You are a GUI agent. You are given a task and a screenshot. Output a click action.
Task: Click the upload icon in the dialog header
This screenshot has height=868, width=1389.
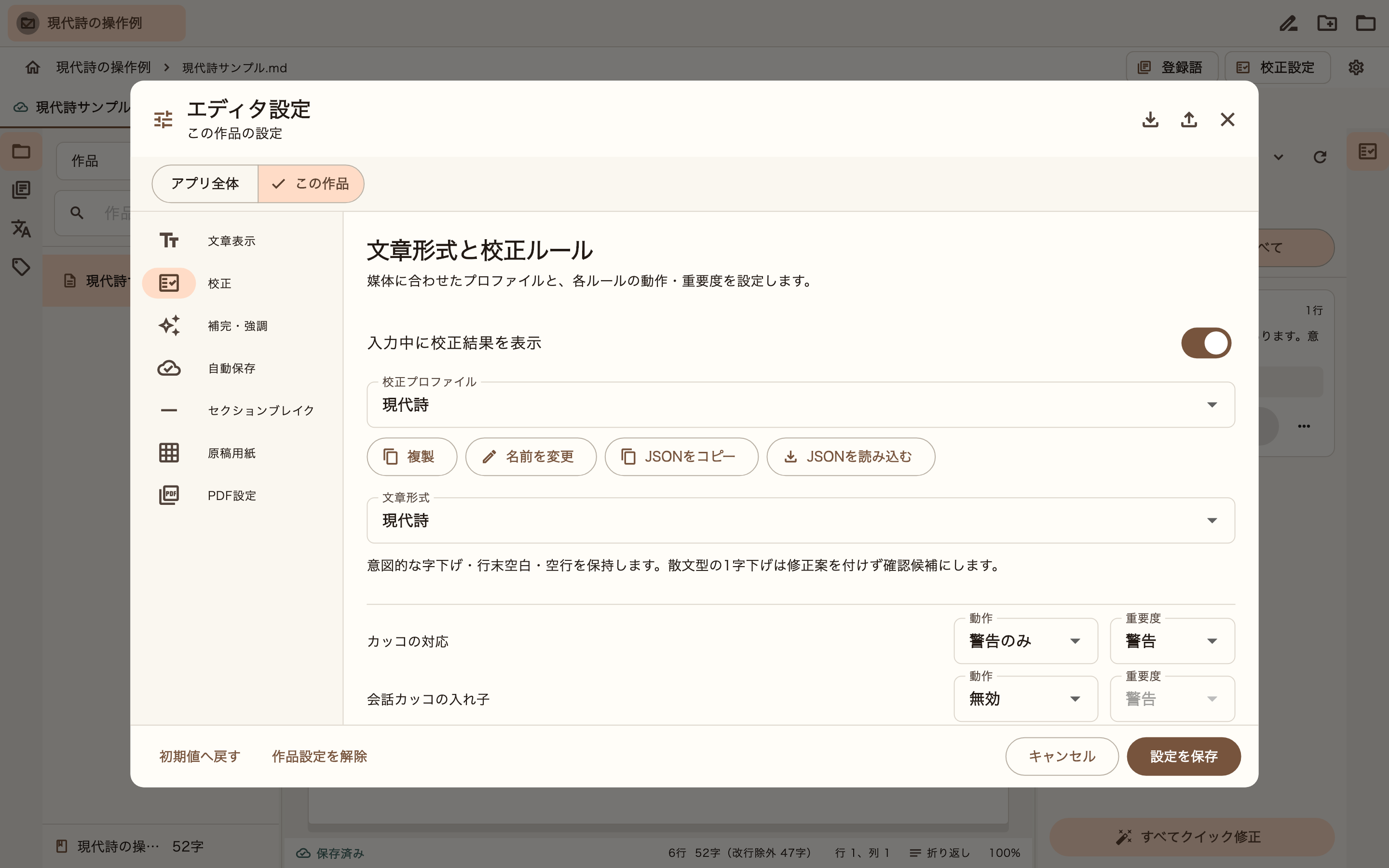tap(1189, 120)
